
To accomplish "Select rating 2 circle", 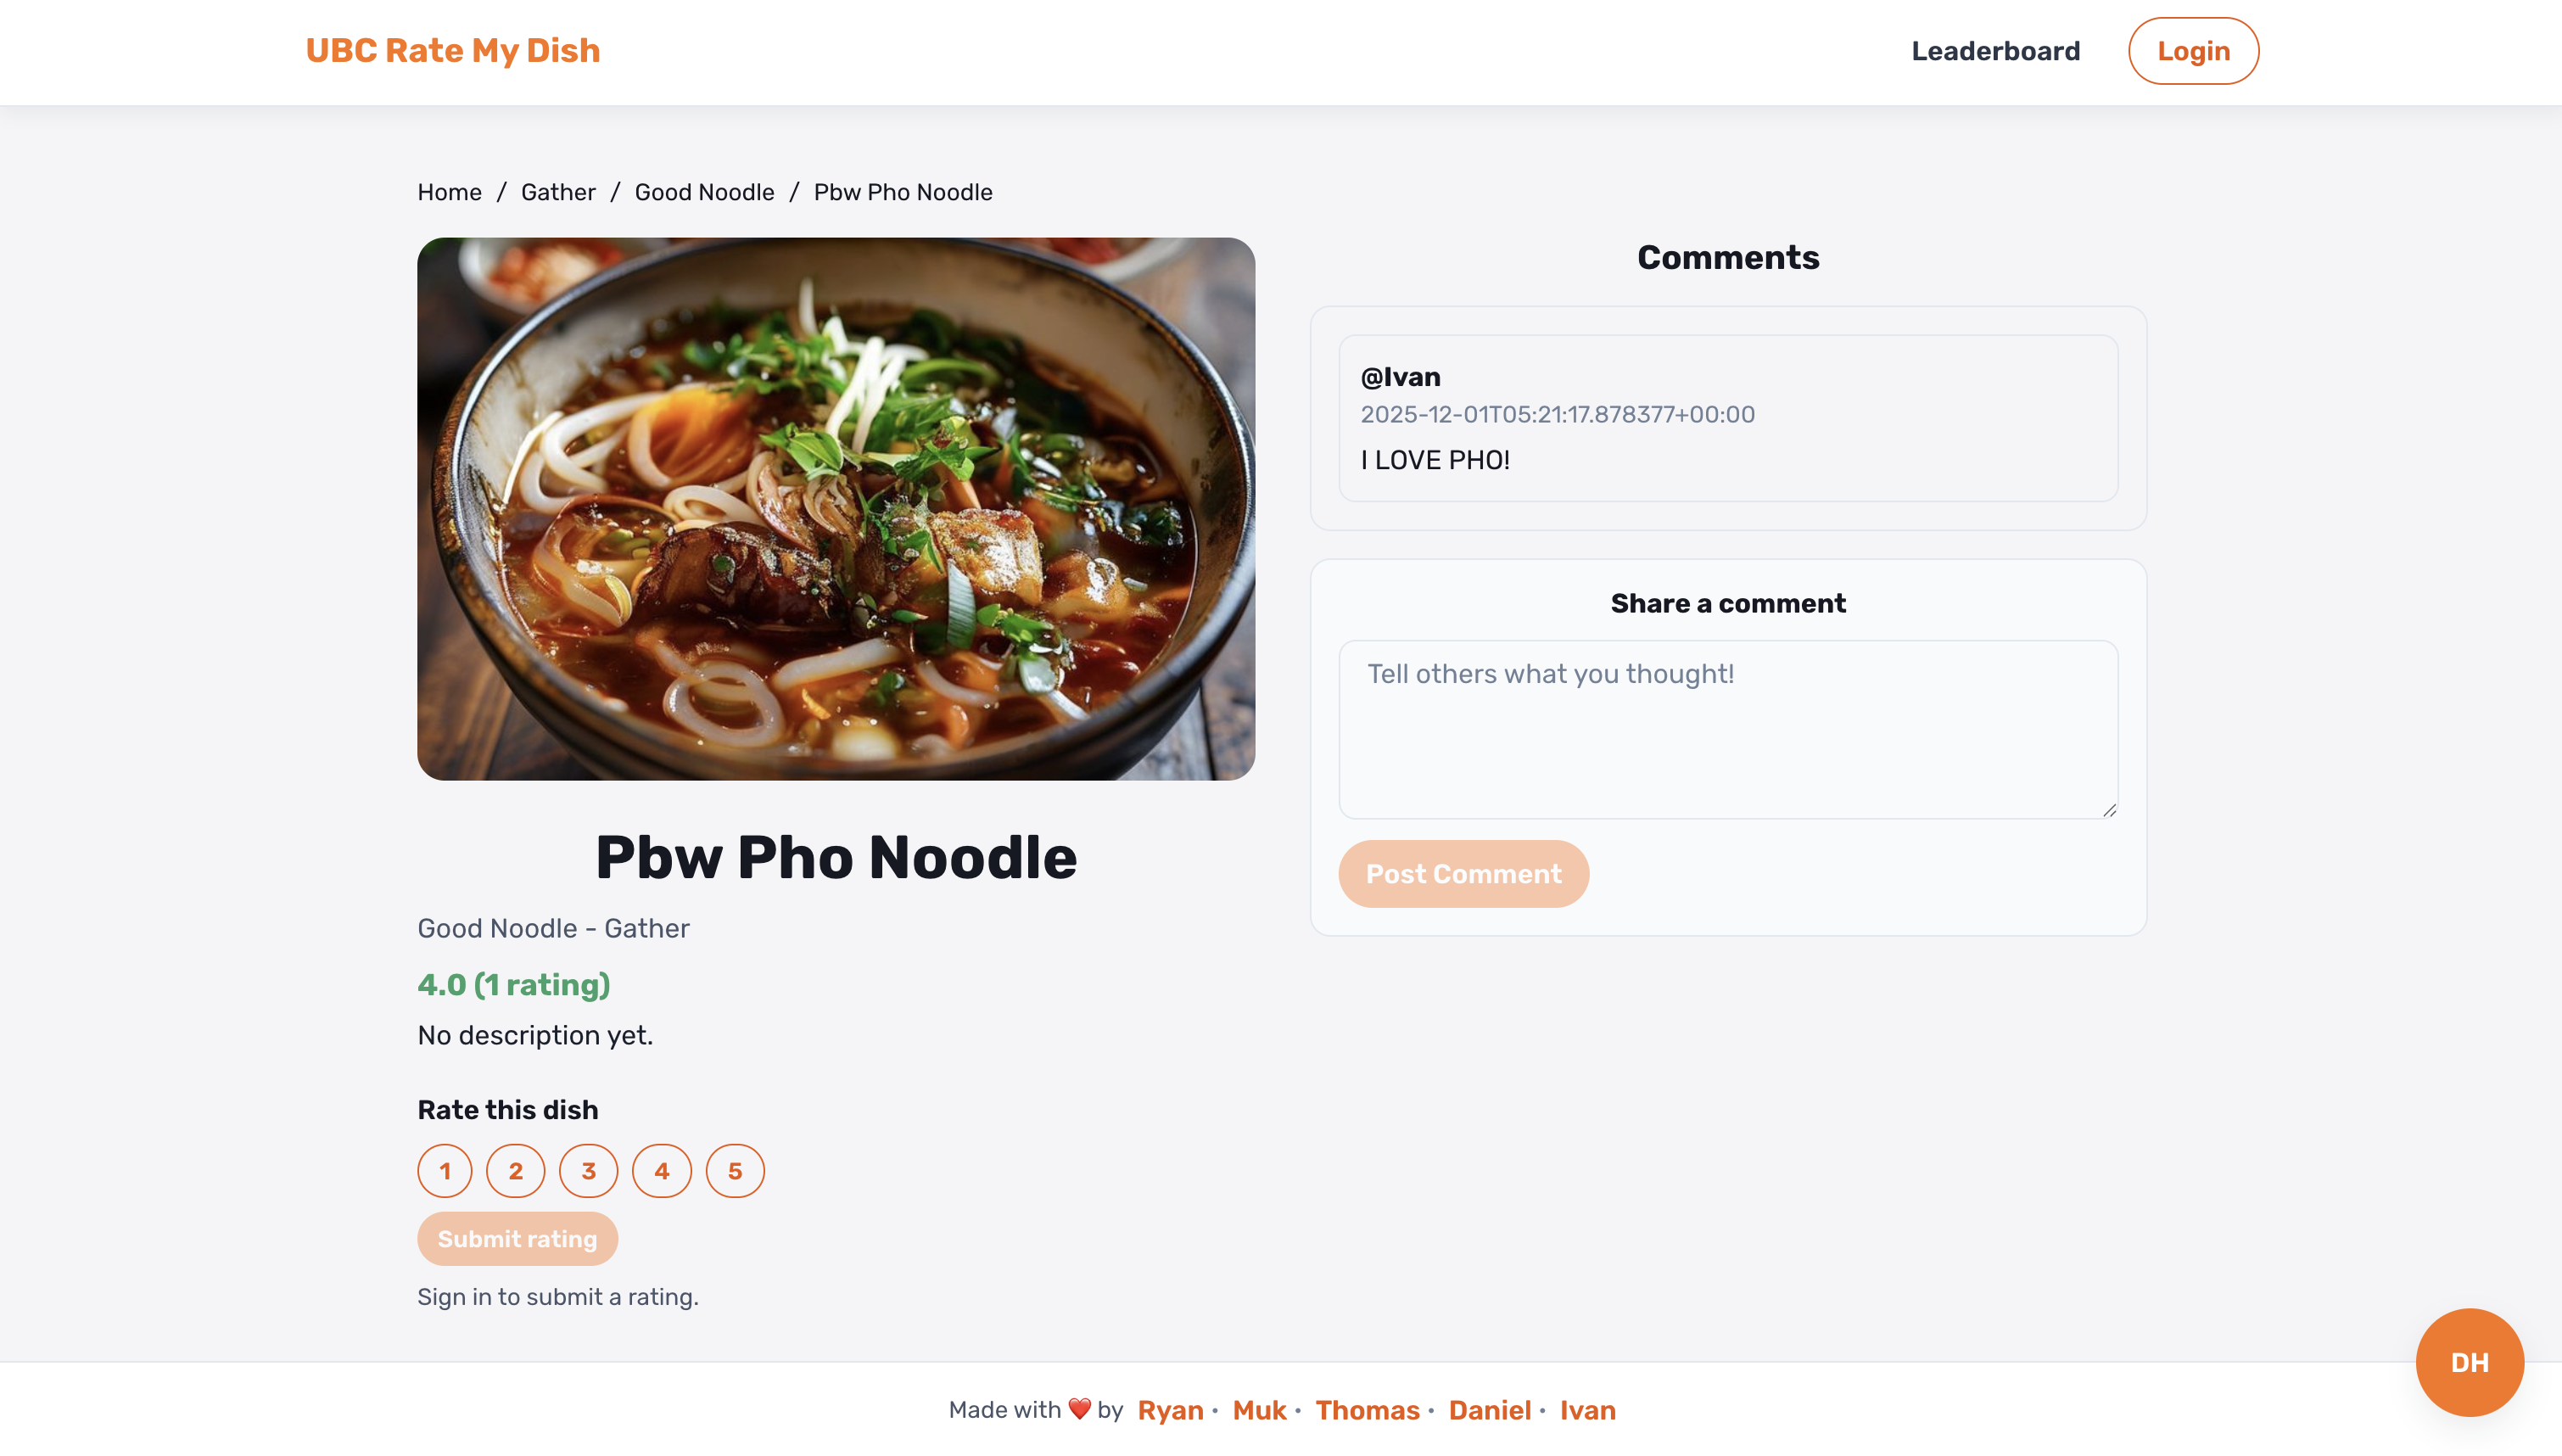I will pos(516,1171).
